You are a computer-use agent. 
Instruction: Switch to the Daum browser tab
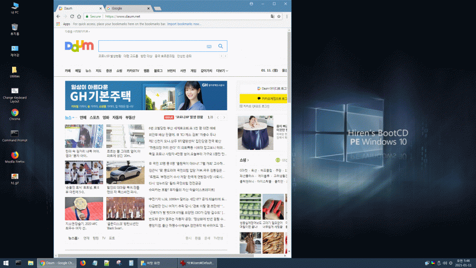click(79, 8)
